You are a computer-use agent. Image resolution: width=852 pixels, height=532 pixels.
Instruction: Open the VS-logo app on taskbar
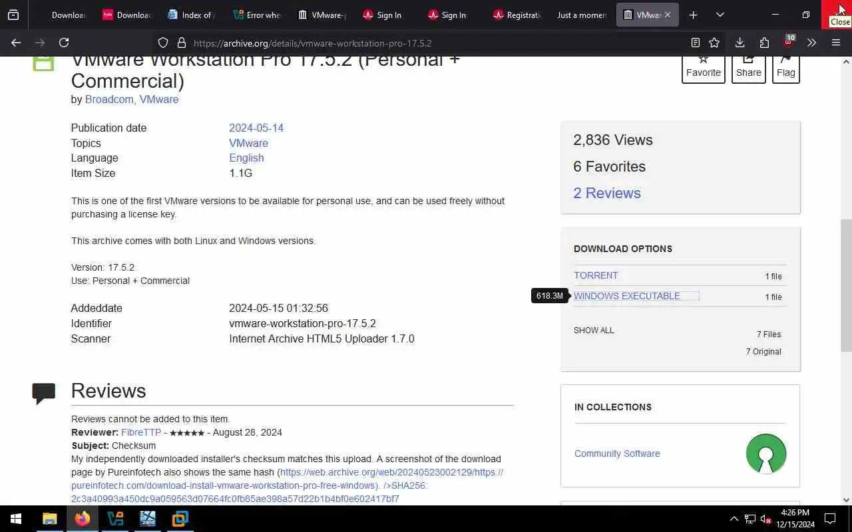click(x=115, y=519)
